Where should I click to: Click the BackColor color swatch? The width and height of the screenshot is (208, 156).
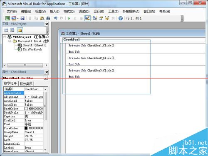coord(26,109)
